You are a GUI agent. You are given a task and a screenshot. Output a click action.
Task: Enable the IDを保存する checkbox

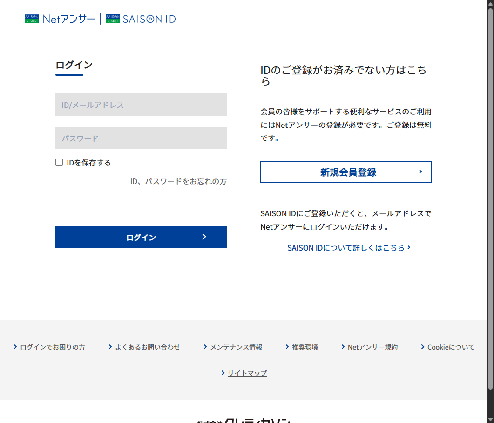59,162
